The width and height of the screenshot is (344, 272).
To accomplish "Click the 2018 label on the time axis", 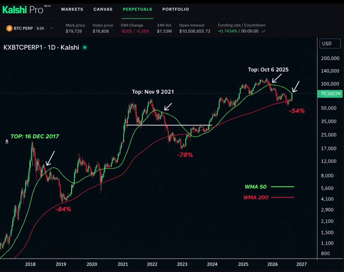I will (30, 264).
